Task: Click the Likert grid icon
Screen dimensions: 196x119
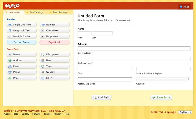Action: (x=43, y=78)
